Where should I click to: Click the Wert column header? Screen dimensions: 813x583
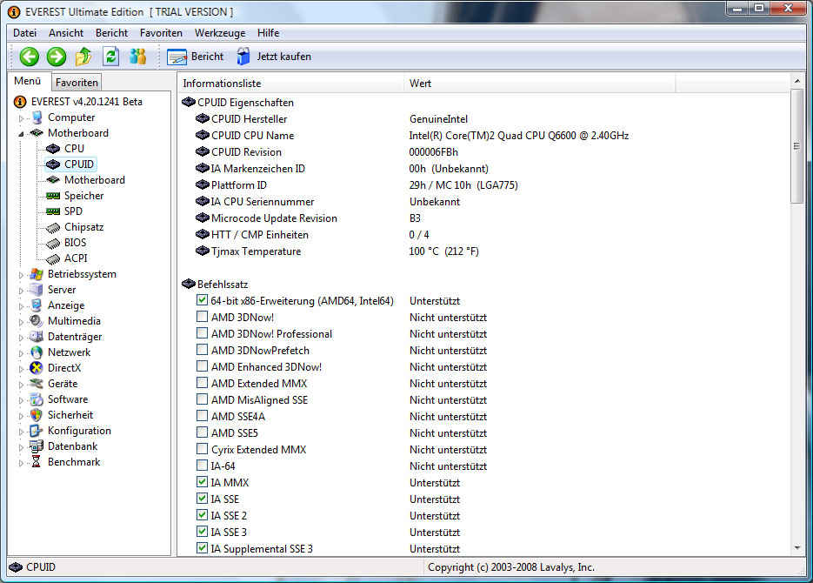click(540, 83)
